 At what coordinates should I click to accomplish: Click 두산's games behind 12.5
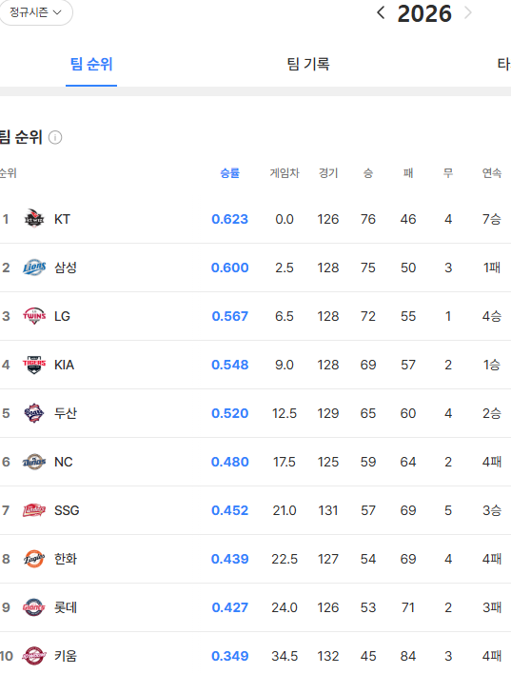coord(285,413)
